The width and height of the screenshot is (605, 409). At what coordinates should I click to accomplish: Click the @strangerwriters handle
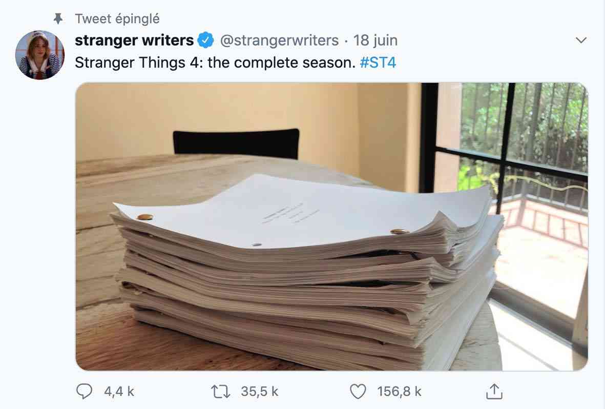click(279, 40)
